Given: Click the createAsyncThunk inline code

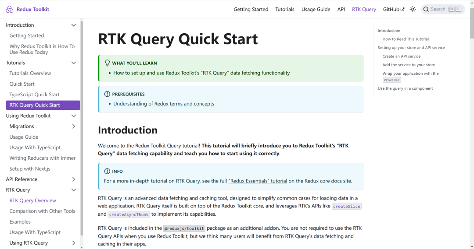Looking at the screenshot, I should click(129, 214).
